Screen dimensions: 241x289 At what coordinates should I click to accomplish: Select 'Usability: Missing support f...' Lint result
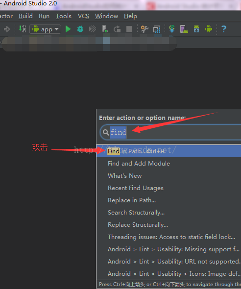[x=169, y=249]
